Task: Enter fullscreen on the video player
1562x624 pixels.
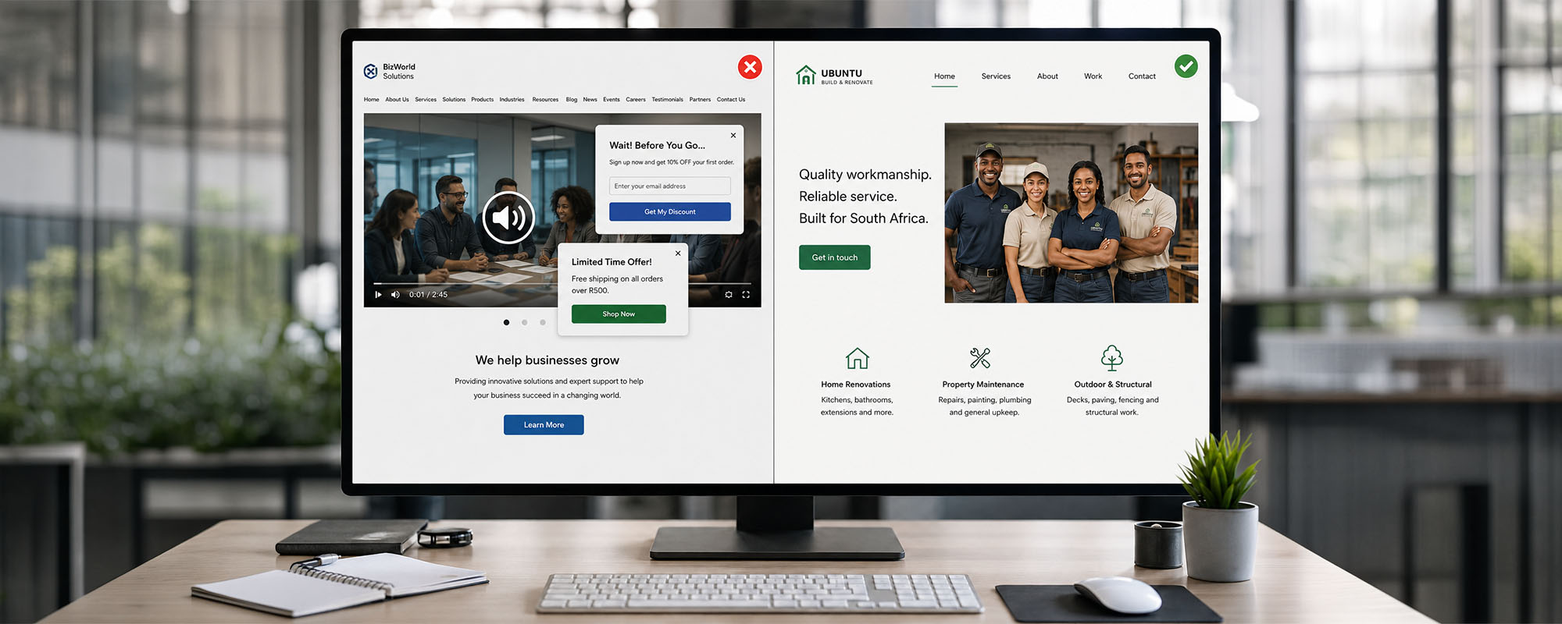Action: click(746, 295)
